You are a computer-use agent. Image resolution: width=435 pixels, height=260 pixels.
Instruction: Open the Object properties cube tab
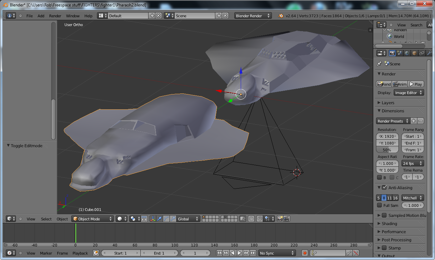click(414, 53)
